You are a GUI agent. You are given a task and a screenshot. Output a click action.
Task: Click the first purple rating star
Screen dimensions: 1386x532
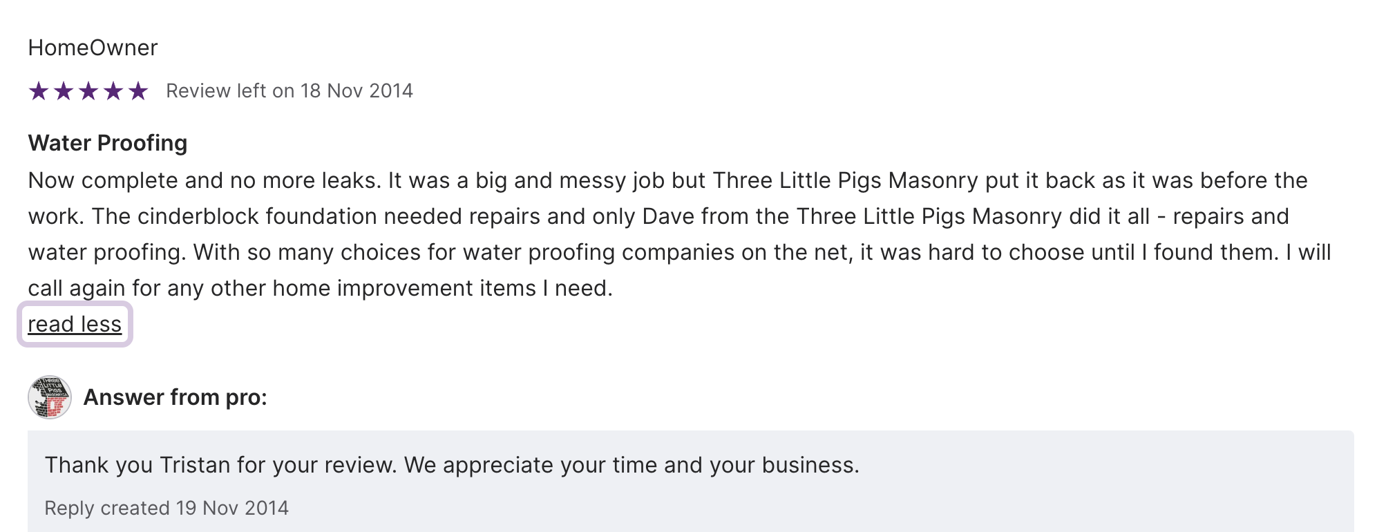pyautogui.click(x=39, y=91)
